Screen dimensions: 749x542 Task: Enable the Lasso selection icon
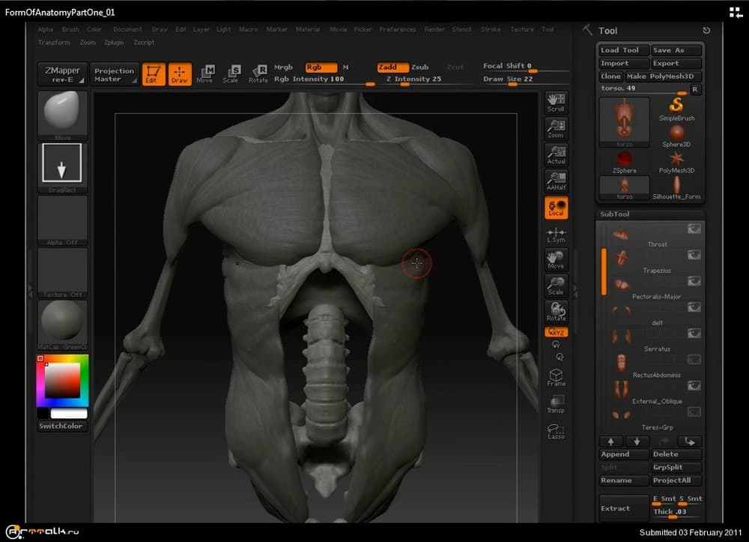tap(556, 431)
